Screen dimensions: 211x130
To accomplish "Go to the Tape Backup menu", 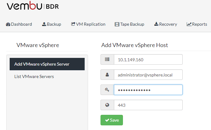I will click(132, 24).
